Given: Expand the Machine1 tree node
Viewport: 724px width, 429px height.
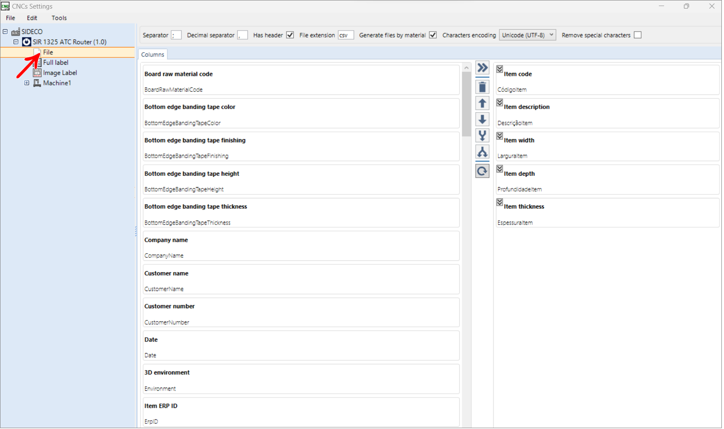Looking at the screenshot, I should [27, 83].
